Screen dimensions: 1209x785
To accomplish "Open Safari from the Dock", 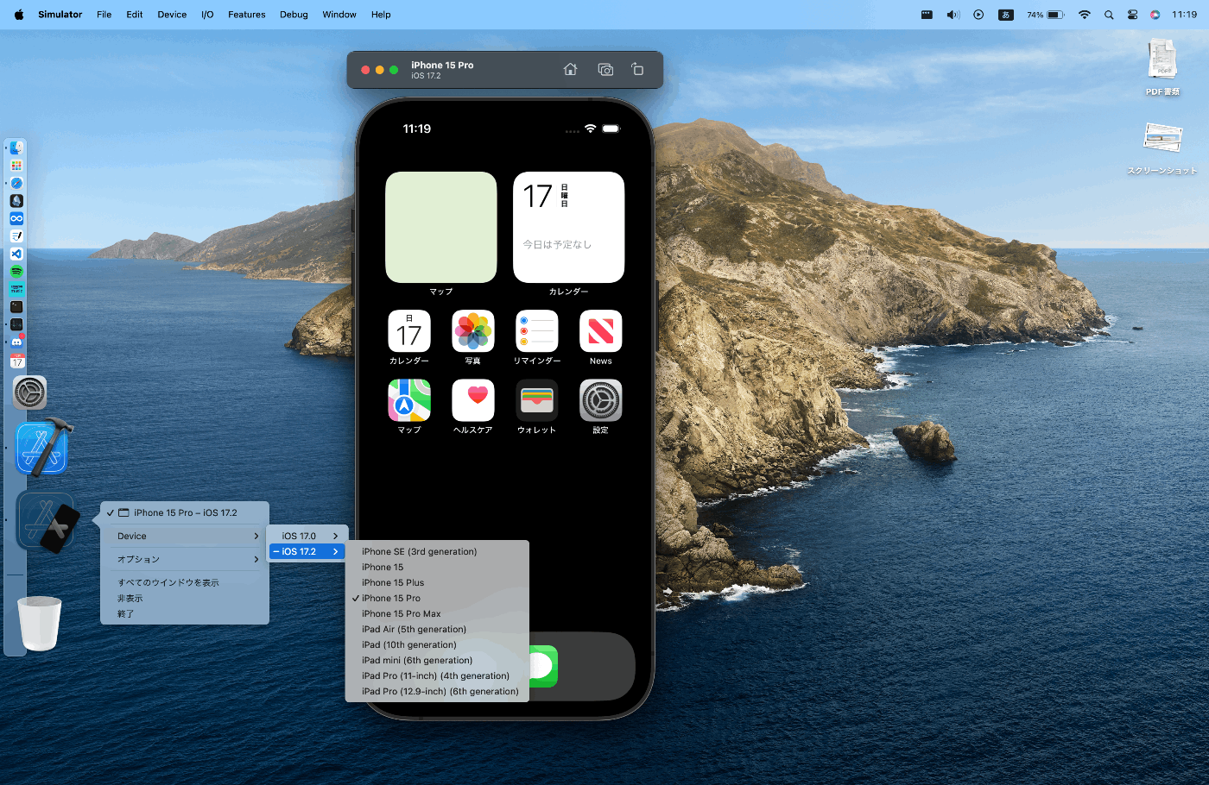I will [16, 183].
